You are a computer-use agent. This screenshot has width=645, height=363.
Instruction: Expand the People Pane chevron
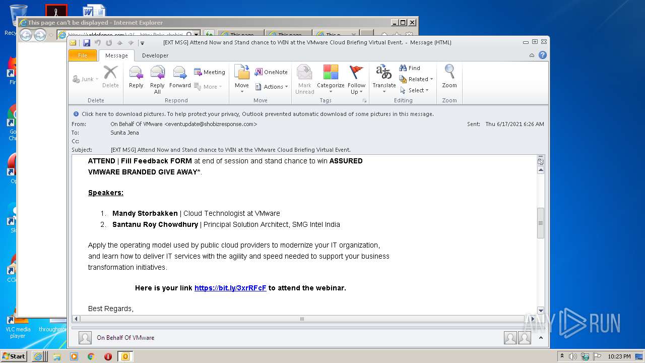(541, 338)
